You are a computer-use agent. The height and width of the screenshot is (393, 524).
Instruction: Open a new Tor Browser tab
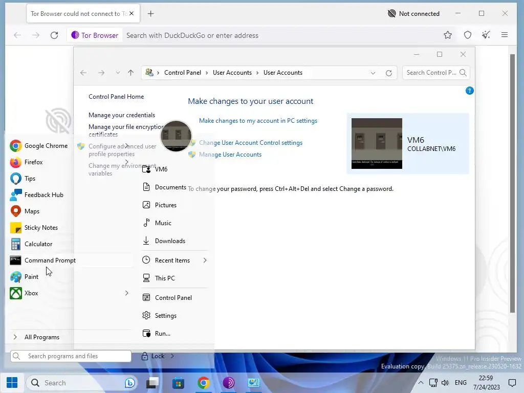pyautogui.click(x=151, y=14)
